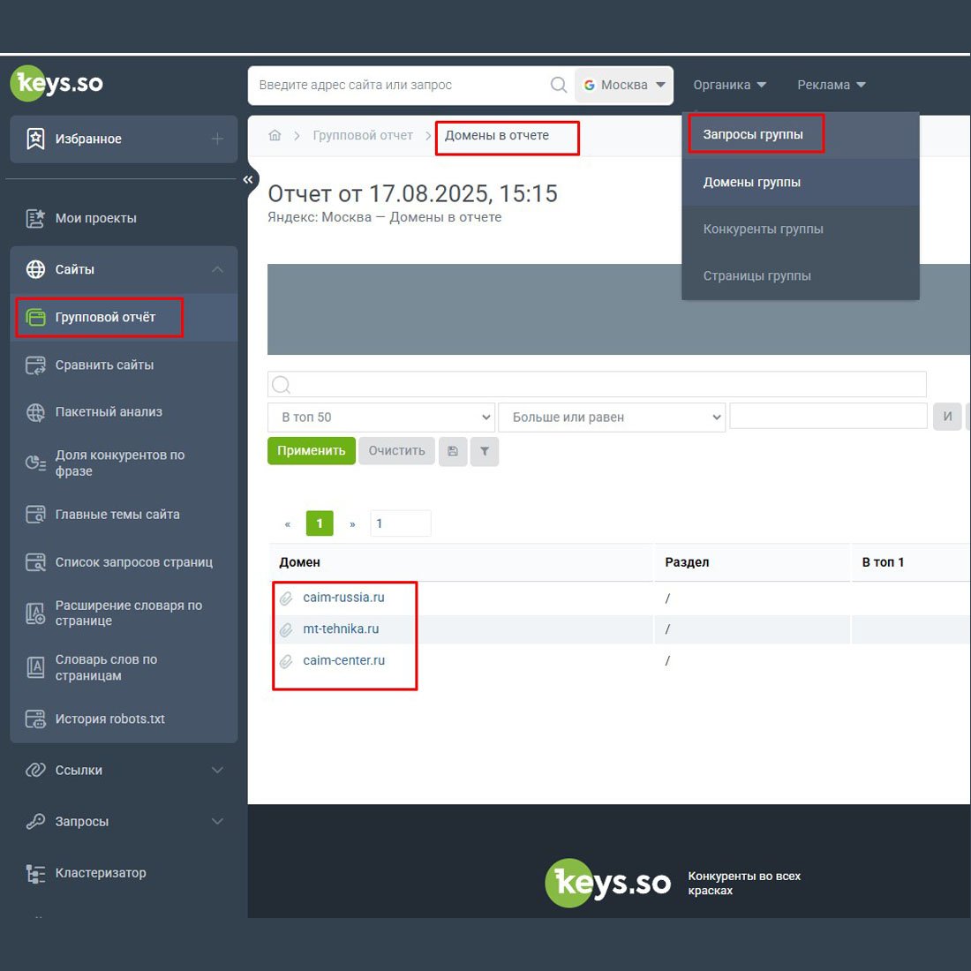Open the Москва region dropdown
The height and width of the screenshot is (971, 971).
pyautogui.click(x=624, y=86)
